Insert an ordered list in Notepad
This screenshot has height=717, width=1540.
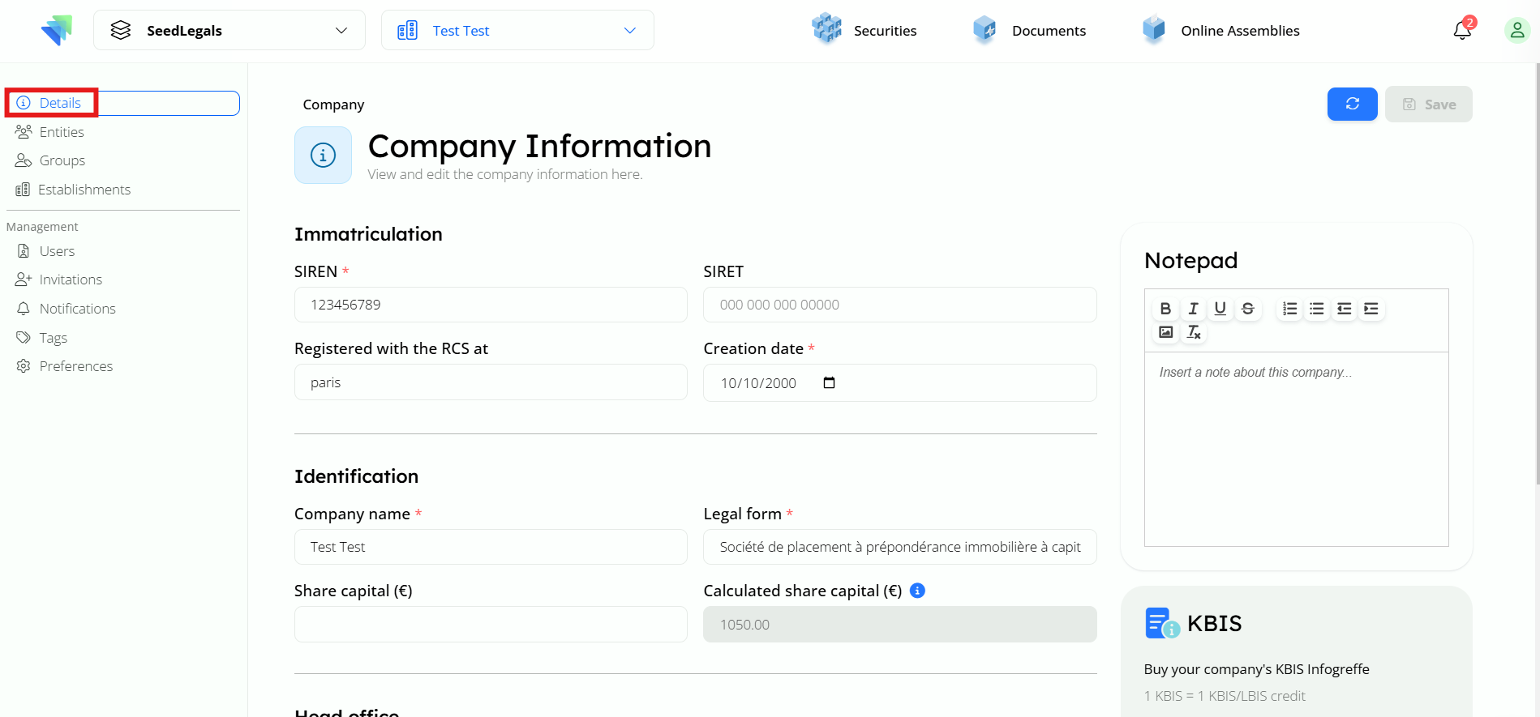(1289, 309)
